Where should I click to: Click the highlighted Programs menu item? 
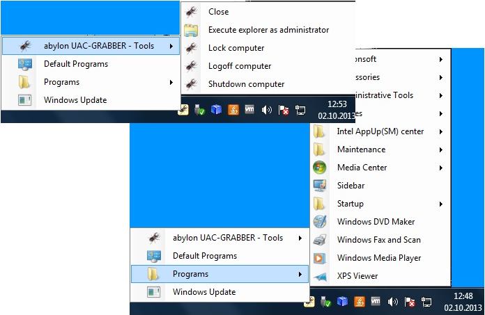tap(220, 274)
